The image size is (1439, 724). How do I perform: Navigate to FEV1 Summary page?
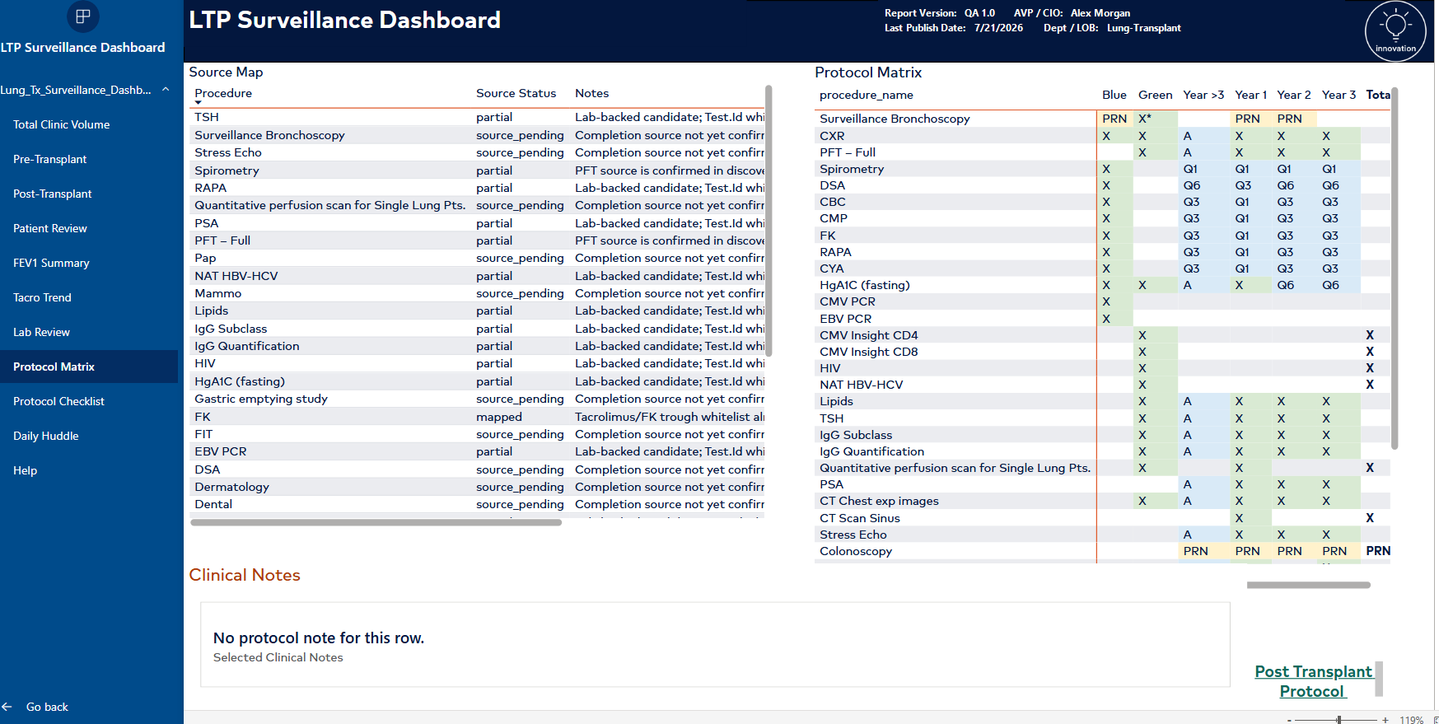pyautogui.click(x=89, y=263)
